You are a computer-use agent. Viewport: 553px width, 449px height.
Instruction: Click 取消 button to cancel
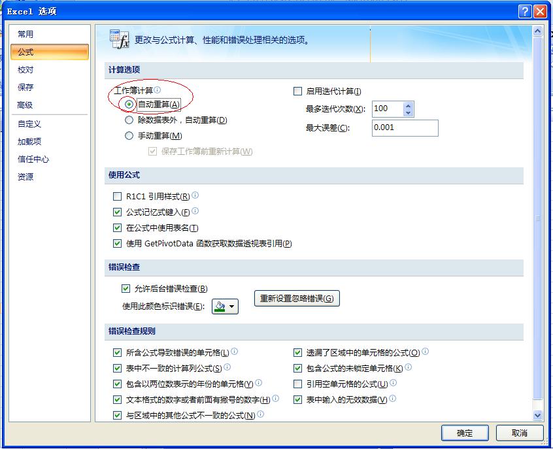[x=520, y=433]
